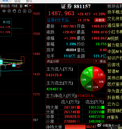Select 英伟达概念 in the sector list

(115, 78)
